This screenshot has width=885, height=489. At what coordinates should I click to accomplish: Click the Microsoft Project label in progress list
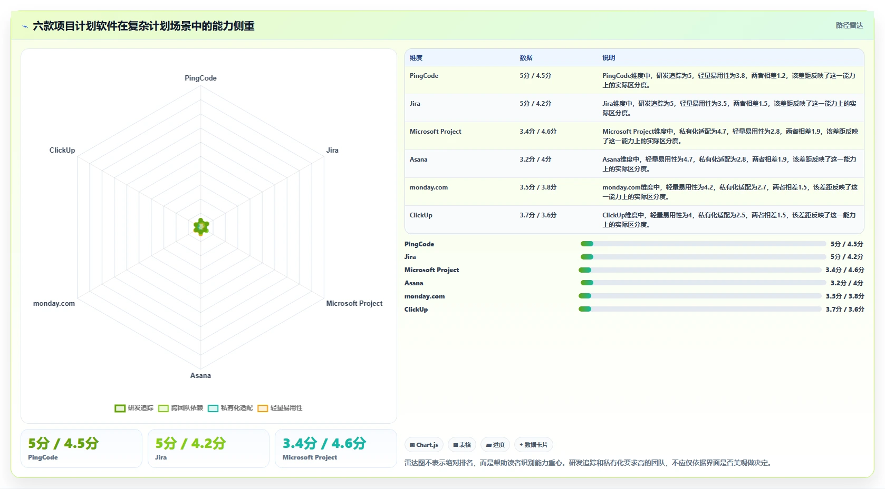click(431, 270)
